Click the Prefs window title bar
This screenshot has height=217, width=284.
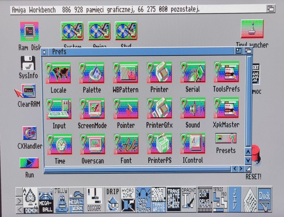click(141, 51)
